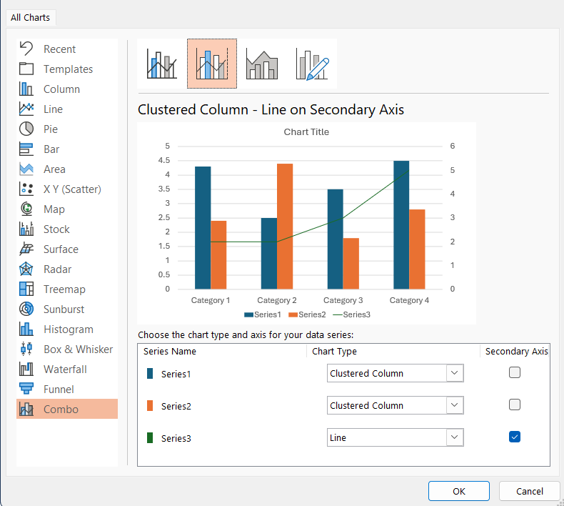Select the Funnel chart icon
This screenshot has height=506, width=564.
(x=26, y=389)
